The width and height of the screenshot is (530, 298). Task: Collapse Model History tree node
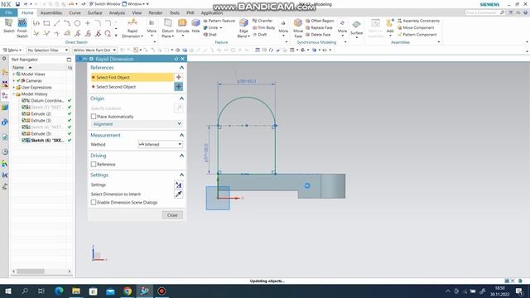14,94
